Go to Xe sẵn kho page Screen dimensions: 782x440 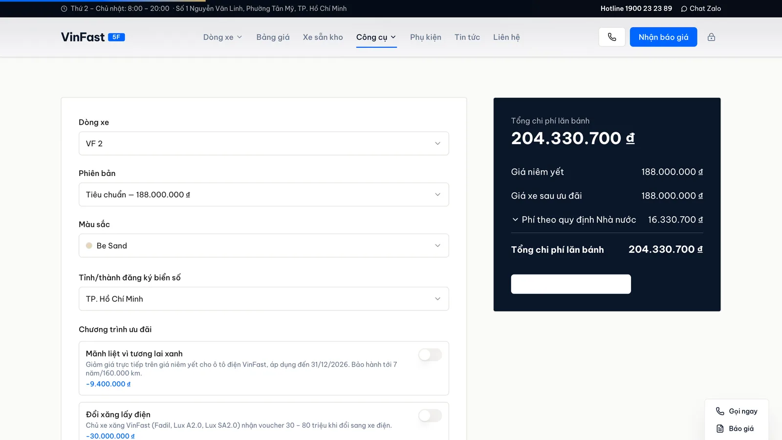pos(323,37)
